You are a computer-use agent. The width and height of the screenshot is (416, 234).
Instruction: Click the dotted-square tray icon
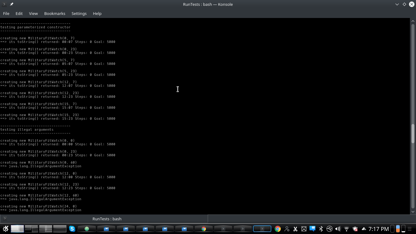click(304, 229)
